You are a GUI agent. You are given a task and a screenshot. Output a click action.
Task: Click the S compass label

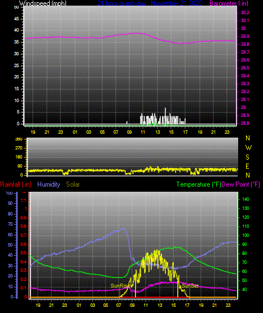pyautogui.click(x=248, y=157)
